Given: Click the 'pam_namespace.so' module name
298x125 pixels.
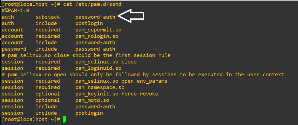Looking at the screenshot, I should [x=100, y=87].
